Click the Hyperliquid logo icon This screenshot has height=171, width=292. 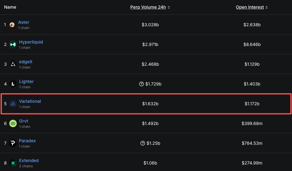coord(13,44)
